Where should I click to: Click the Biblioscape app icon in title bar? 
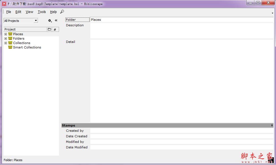point(4,4)
